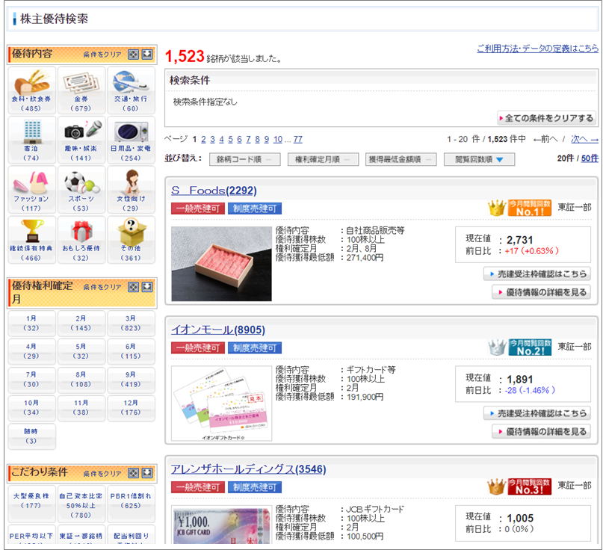The height and width of the screenshot is (550, 603).
Task: Select the 交通・旅行 travel category icon
Action: 131,90
